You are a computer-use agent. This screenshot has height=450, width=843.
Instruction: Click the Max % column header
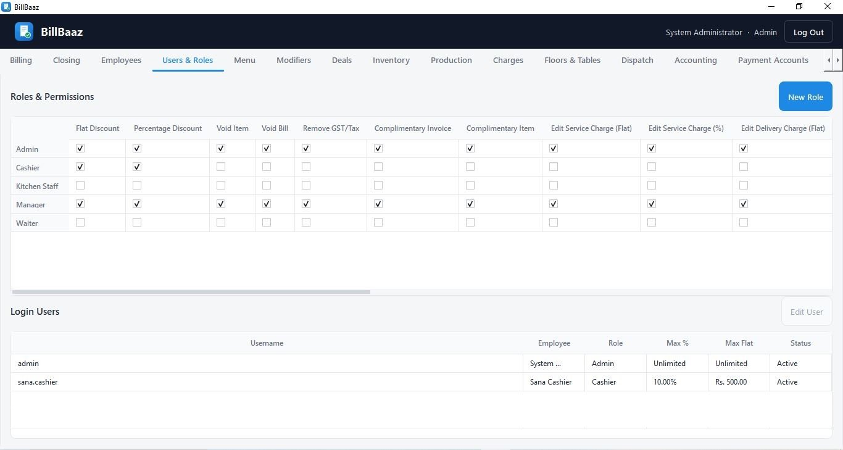pos(677,343)
